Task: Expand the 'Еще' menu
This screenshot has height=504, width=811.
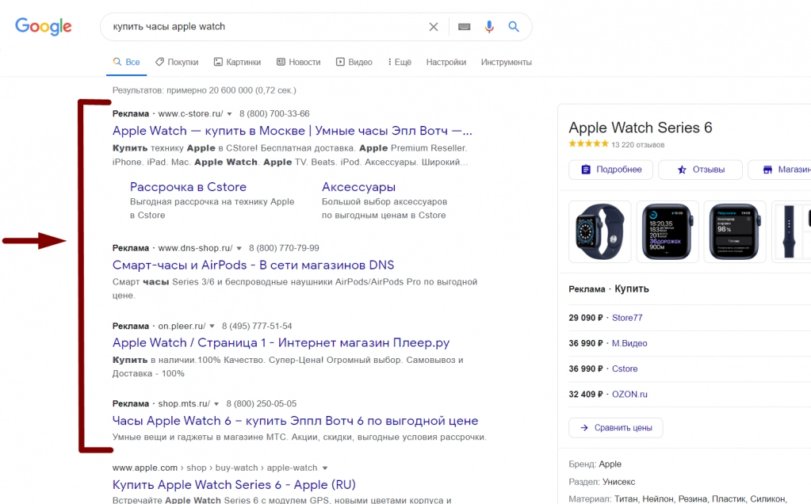Action: (x=400, y=62)
